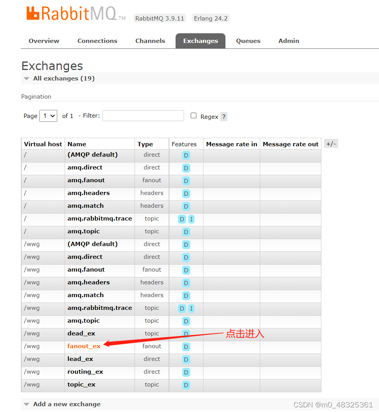Click the D badge on /wwg amq.rabbitmq.trace row
The height and width of the screenshot is (412, 379).
pyautogui.click(x=182, y=308)
